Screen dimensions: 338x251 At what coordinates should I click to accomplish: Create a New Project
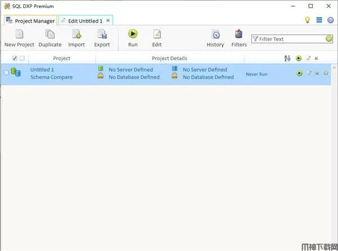(x=19, y=38)
